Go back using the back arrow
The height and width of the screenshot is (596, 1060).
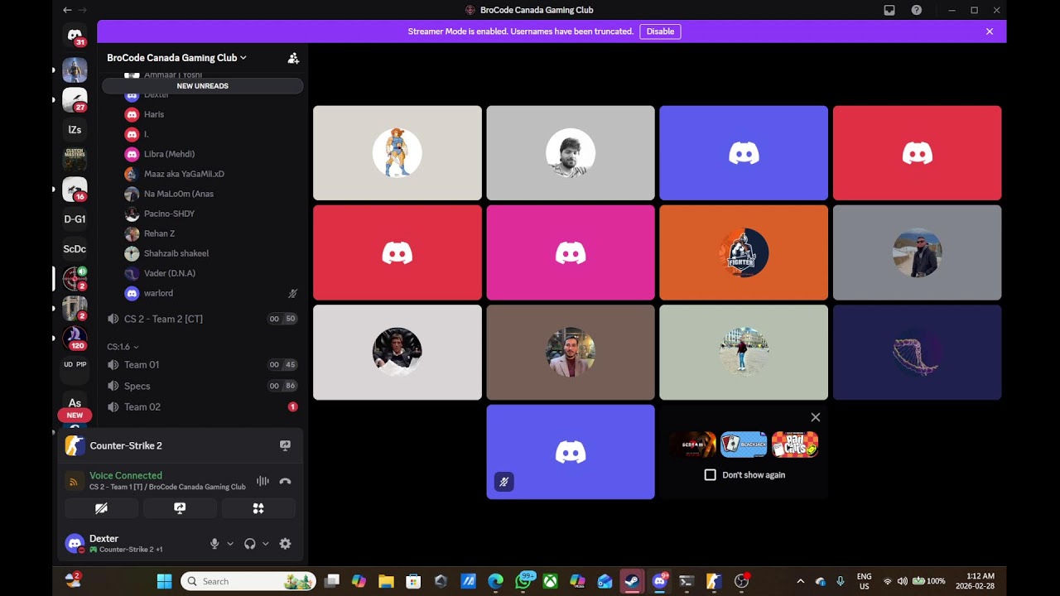pyautogui.click(x=67, y=10)
